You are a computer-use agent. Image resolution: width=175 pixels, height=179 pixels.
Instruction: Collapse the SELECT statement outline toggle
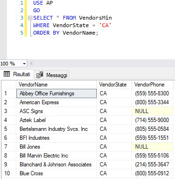coord(30,18)
